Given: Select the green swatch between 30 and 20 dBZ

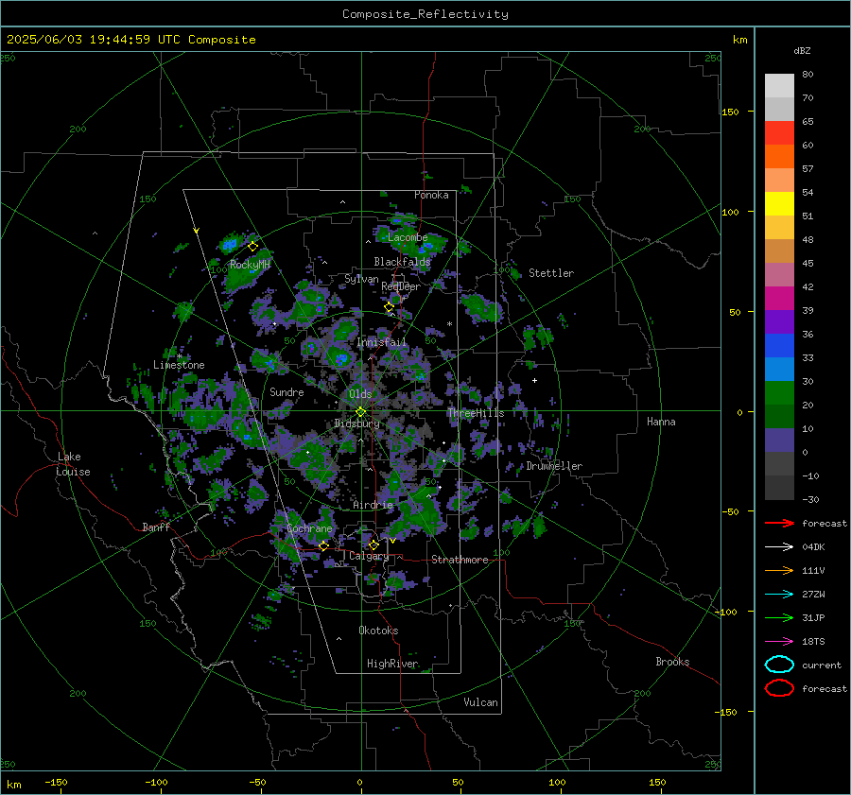Looking at the screenshot, I should click(779, 393).
